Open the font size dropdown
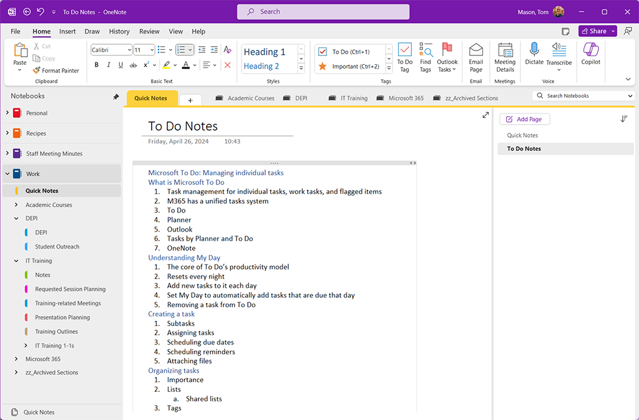 click(152, 50)
